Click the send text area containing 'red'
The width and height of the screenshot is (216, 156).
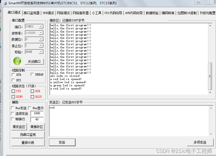[x=129, y=121]
